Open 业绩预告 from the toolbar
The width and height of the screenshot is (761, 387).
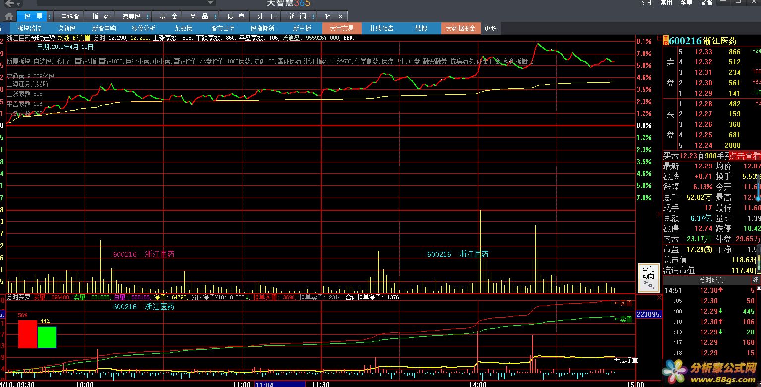click(x=381, y=28)
